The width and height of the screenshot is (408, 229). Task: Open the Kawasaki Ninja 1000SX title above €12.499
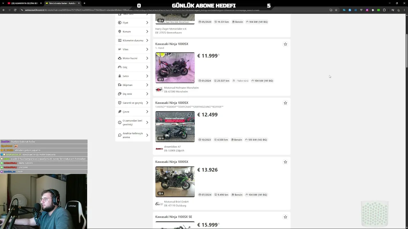172,103
